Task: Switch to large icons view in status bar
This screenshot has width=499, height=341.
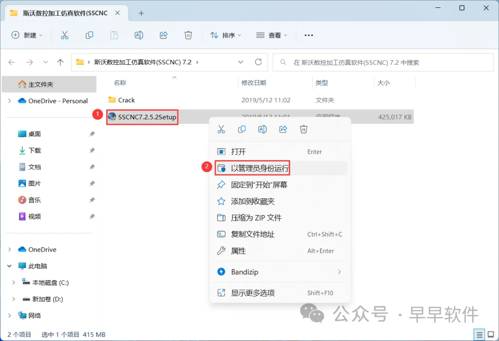Action: pyautogui.click(x=491, y=335)
